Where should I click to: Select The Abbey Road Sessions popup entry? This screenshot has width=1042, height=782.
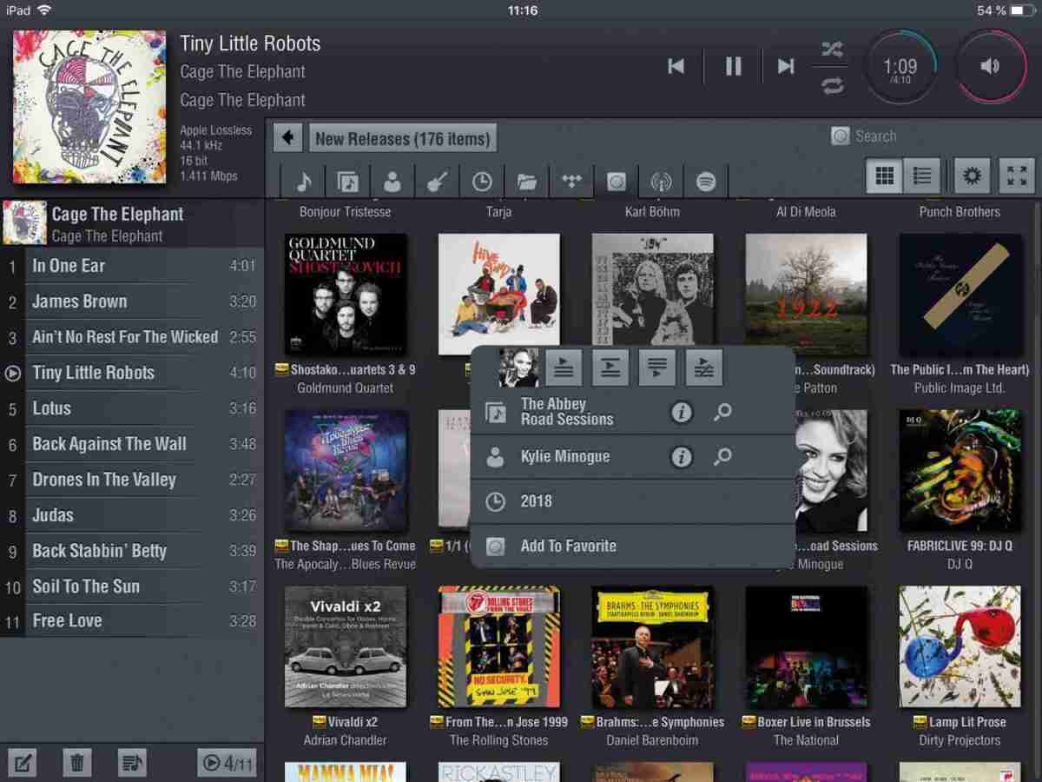[x=632, y=412]
